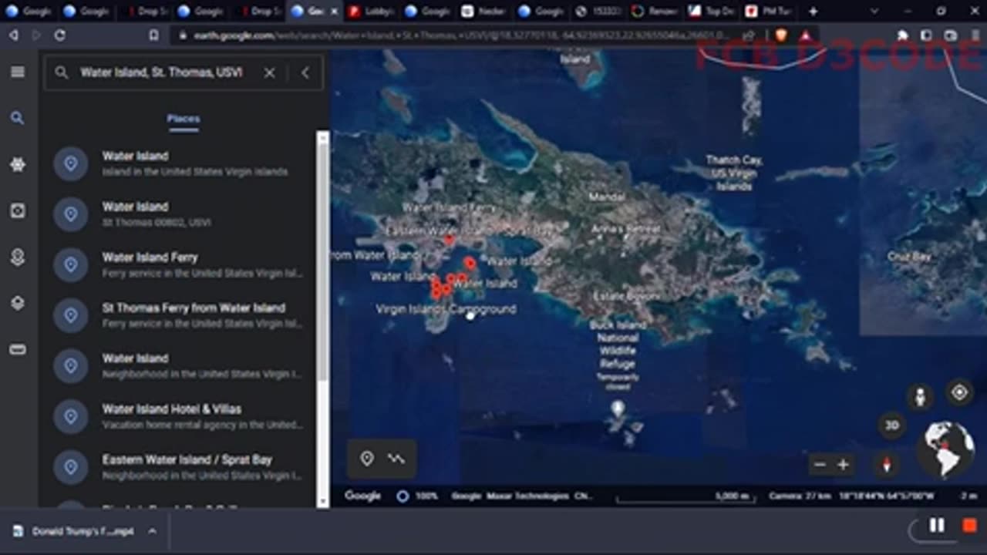987x555 pixels.
Task: Open the Google Earth hamburger menu
Action: [18, 72]
